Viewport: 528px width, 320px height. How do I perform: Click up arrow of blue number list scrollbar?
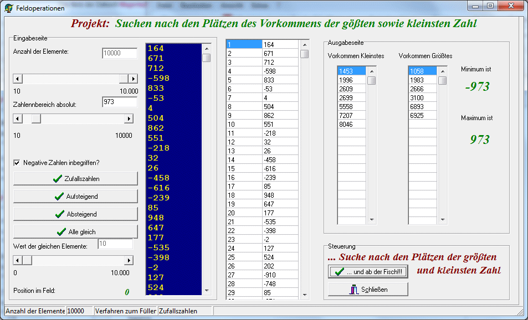[x=207, y=48]
